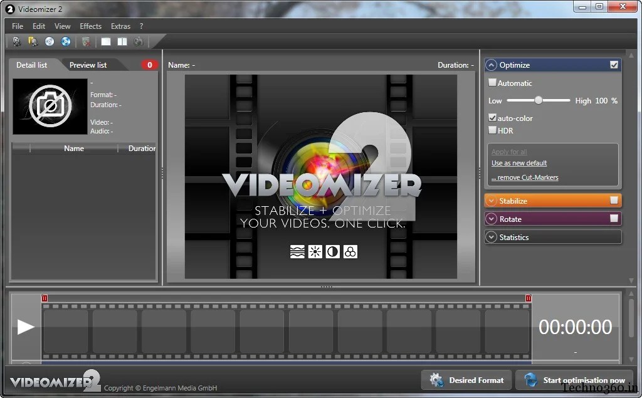The height and width of the screenshot is (398, 642).
Task: Expand the Rotate panel chevron
Action: (x=491, y=219)
